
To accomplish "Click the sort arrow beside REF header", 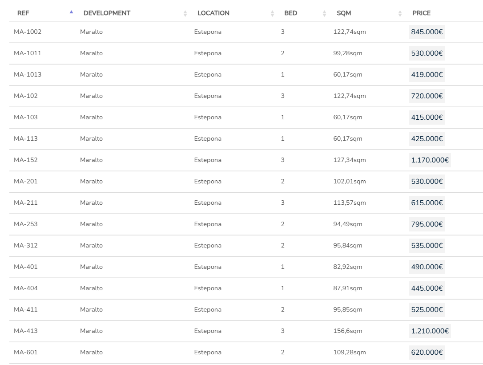I will [71, 12].
